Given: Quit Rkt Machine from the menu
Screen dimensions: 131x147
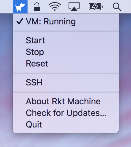Looking at the screenshot, I should 66,124.
